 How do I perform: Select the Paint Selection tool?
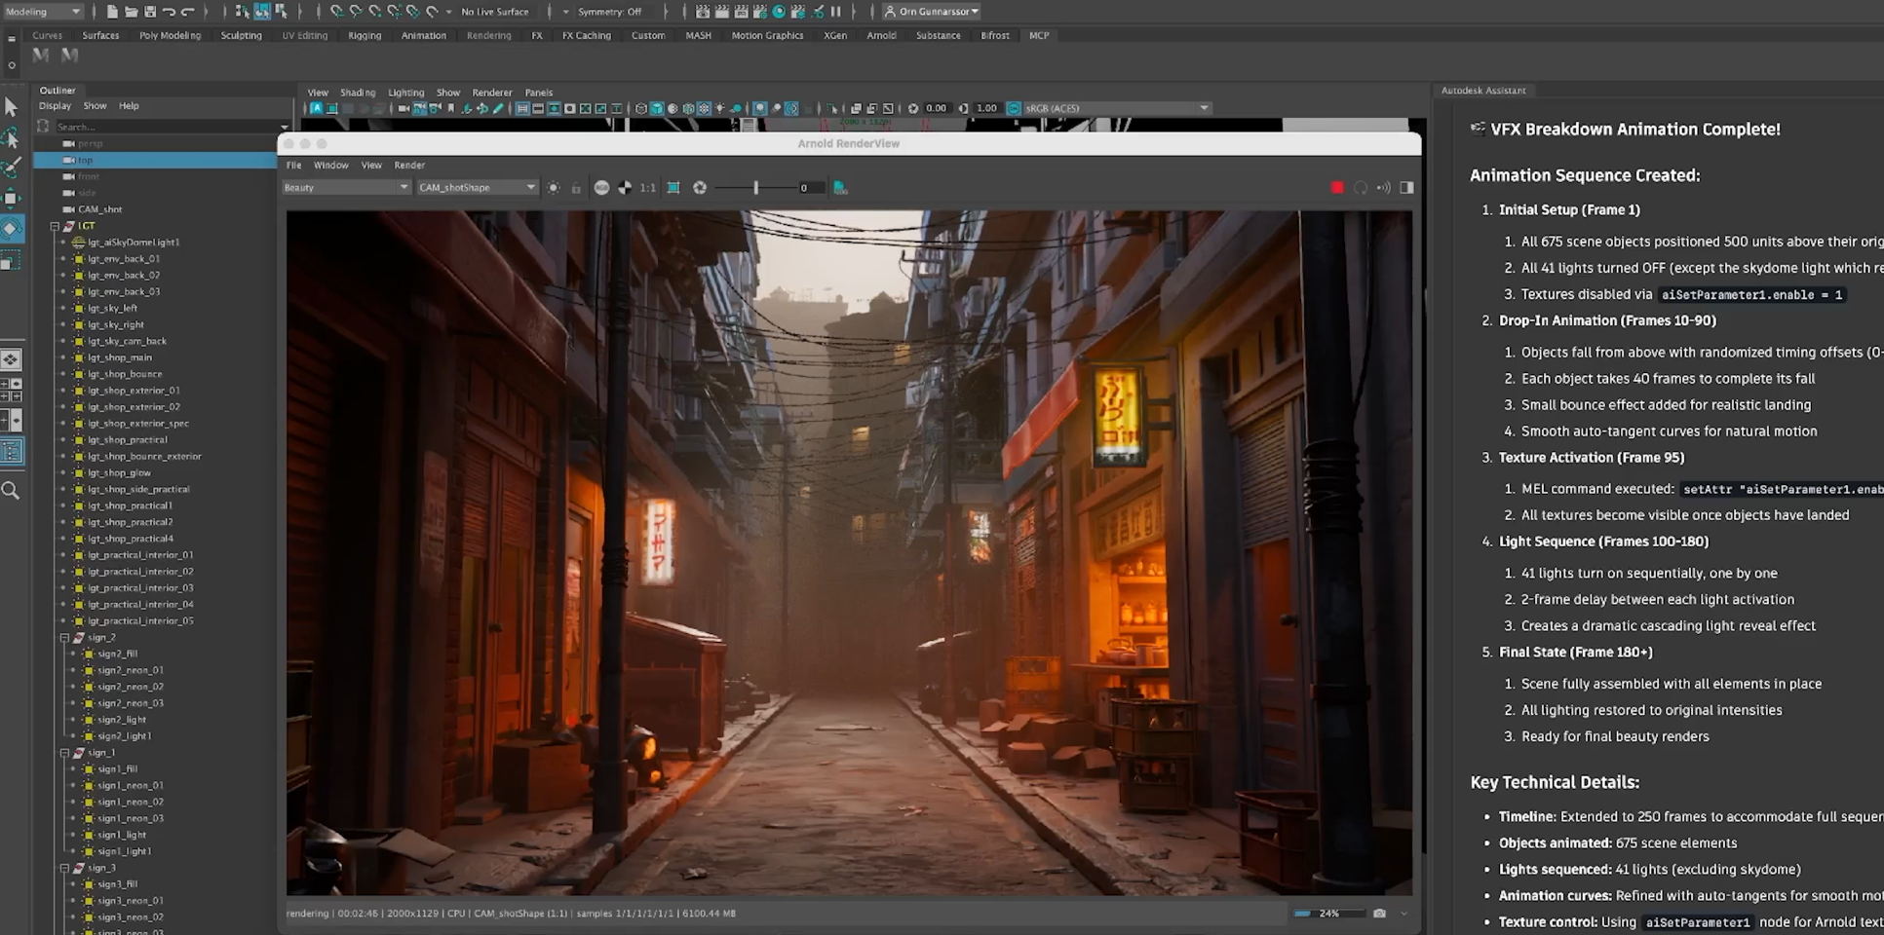pos(11,168)
